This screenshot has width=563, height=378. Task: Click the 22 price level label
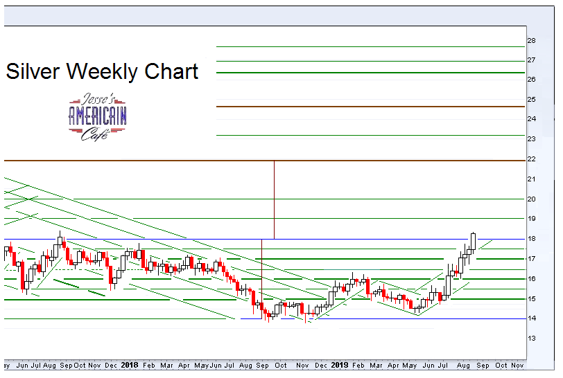click(531, 159)
